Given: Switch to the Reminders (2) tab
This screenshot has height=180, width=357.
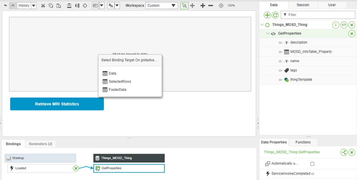Looking at the screenshot, I should [40, 144].
